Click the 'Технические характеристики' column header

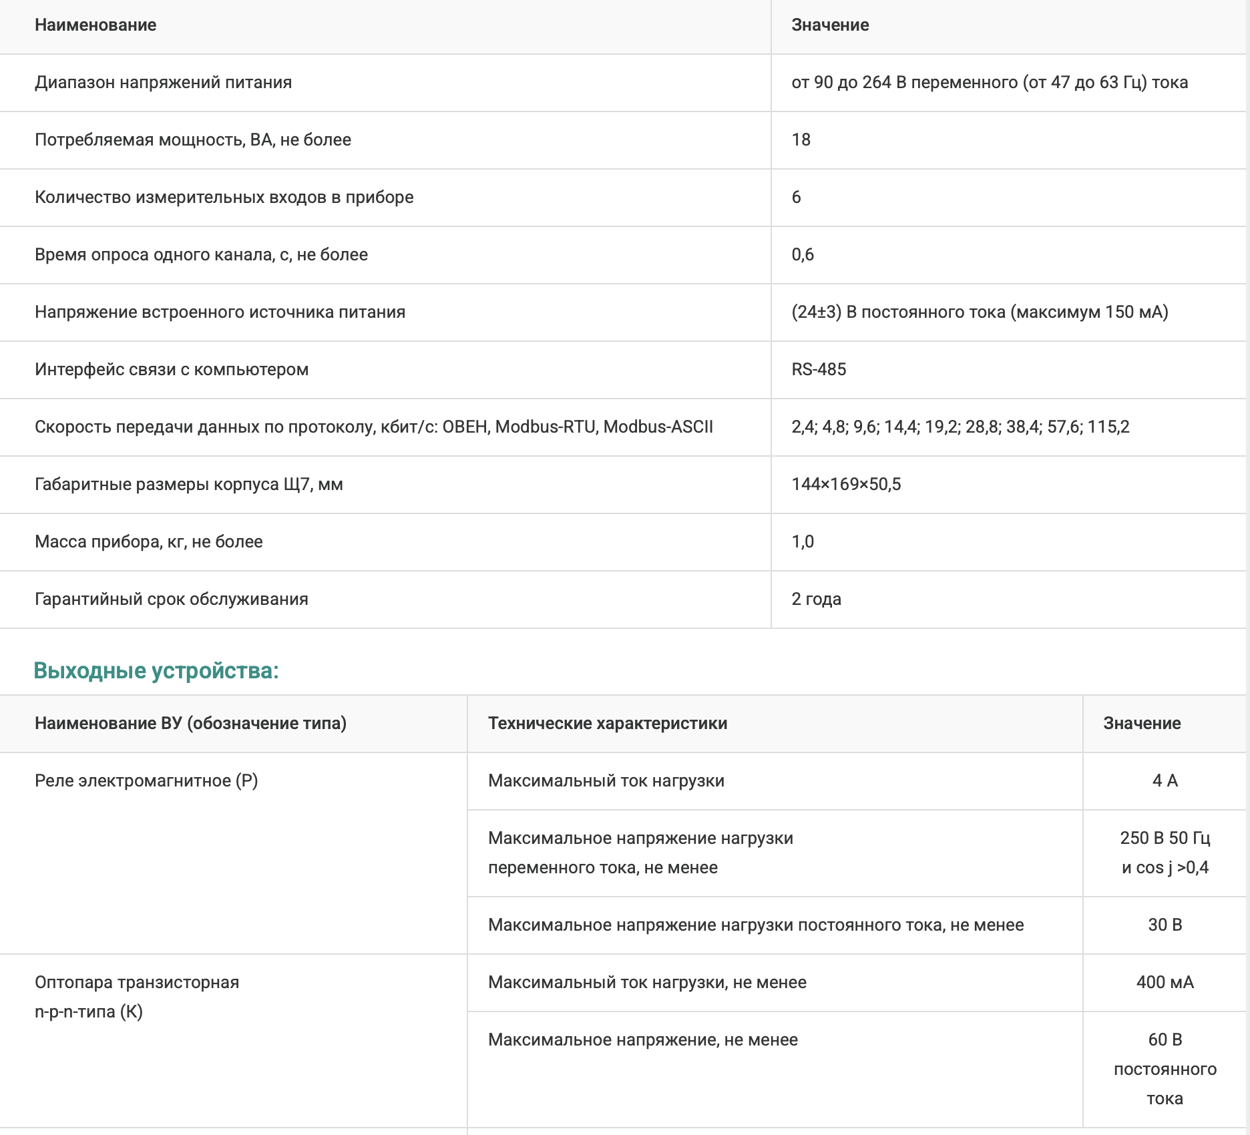click(608, 724)
